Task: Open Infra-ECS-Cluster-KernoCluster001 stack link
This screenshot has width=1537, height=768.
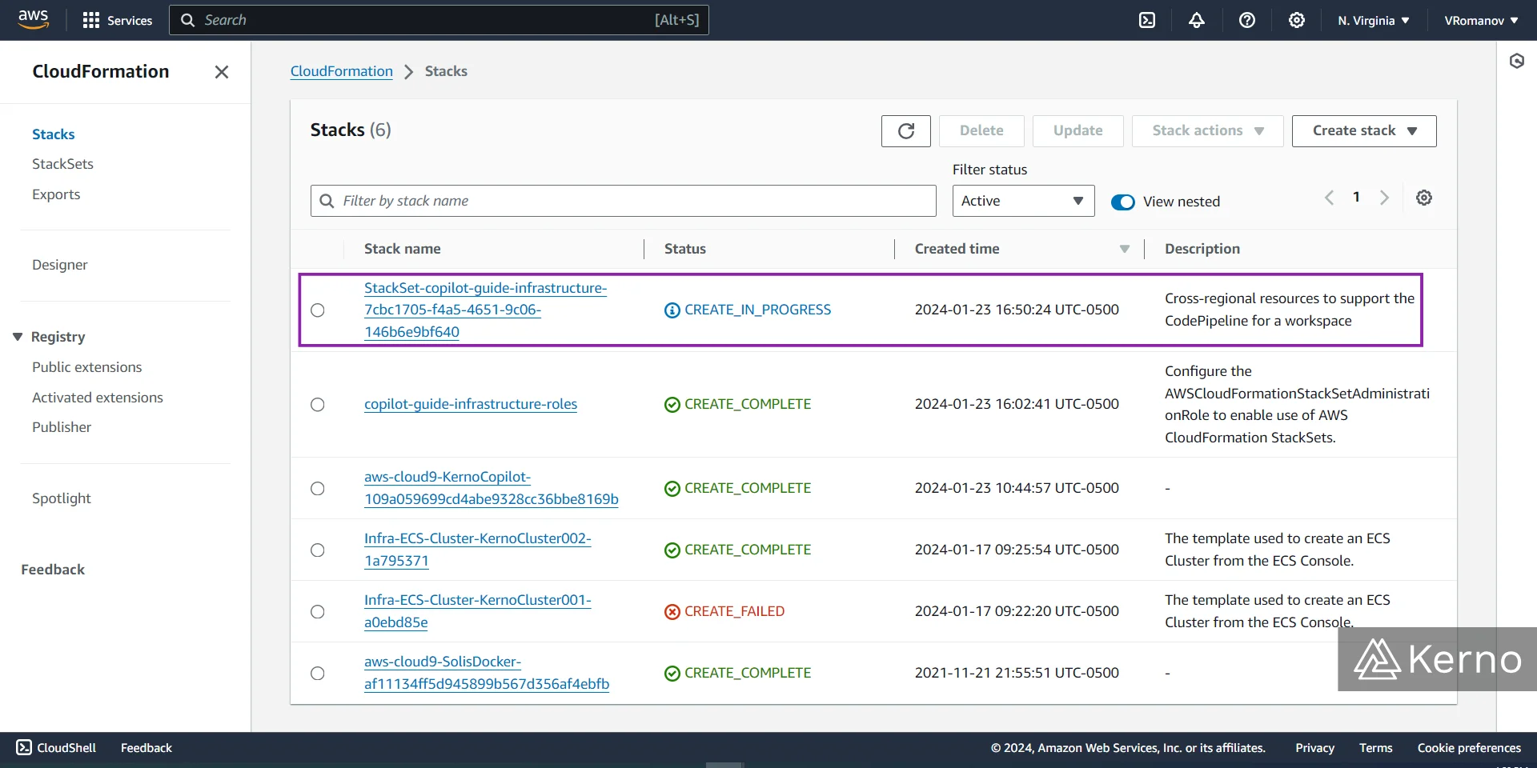Action: [x=478, y=612]
